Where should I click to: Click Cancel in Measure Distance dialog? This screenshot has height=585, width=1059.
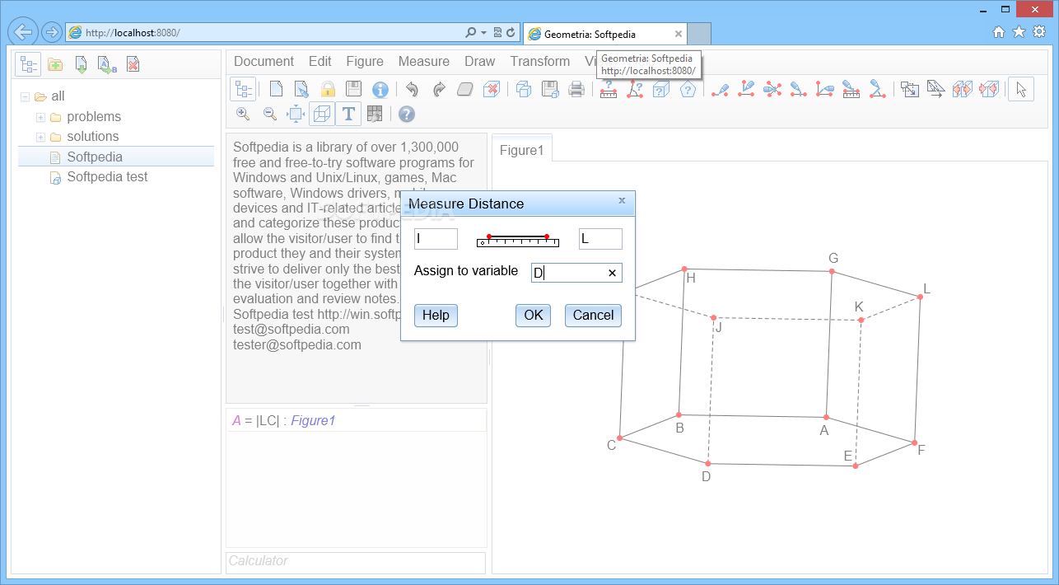tap(593, 315)
